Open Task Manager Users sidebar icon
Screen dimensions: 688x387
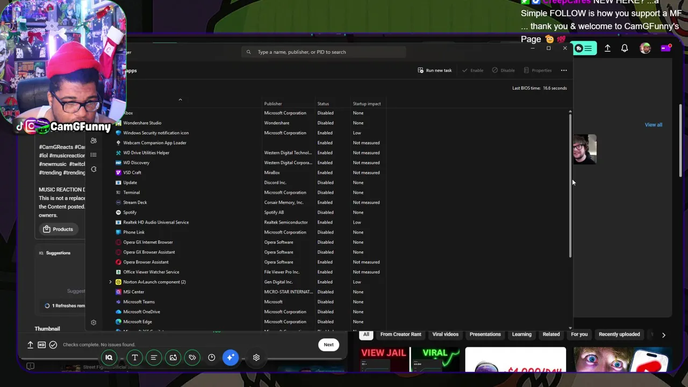click(x=94, y=141)
